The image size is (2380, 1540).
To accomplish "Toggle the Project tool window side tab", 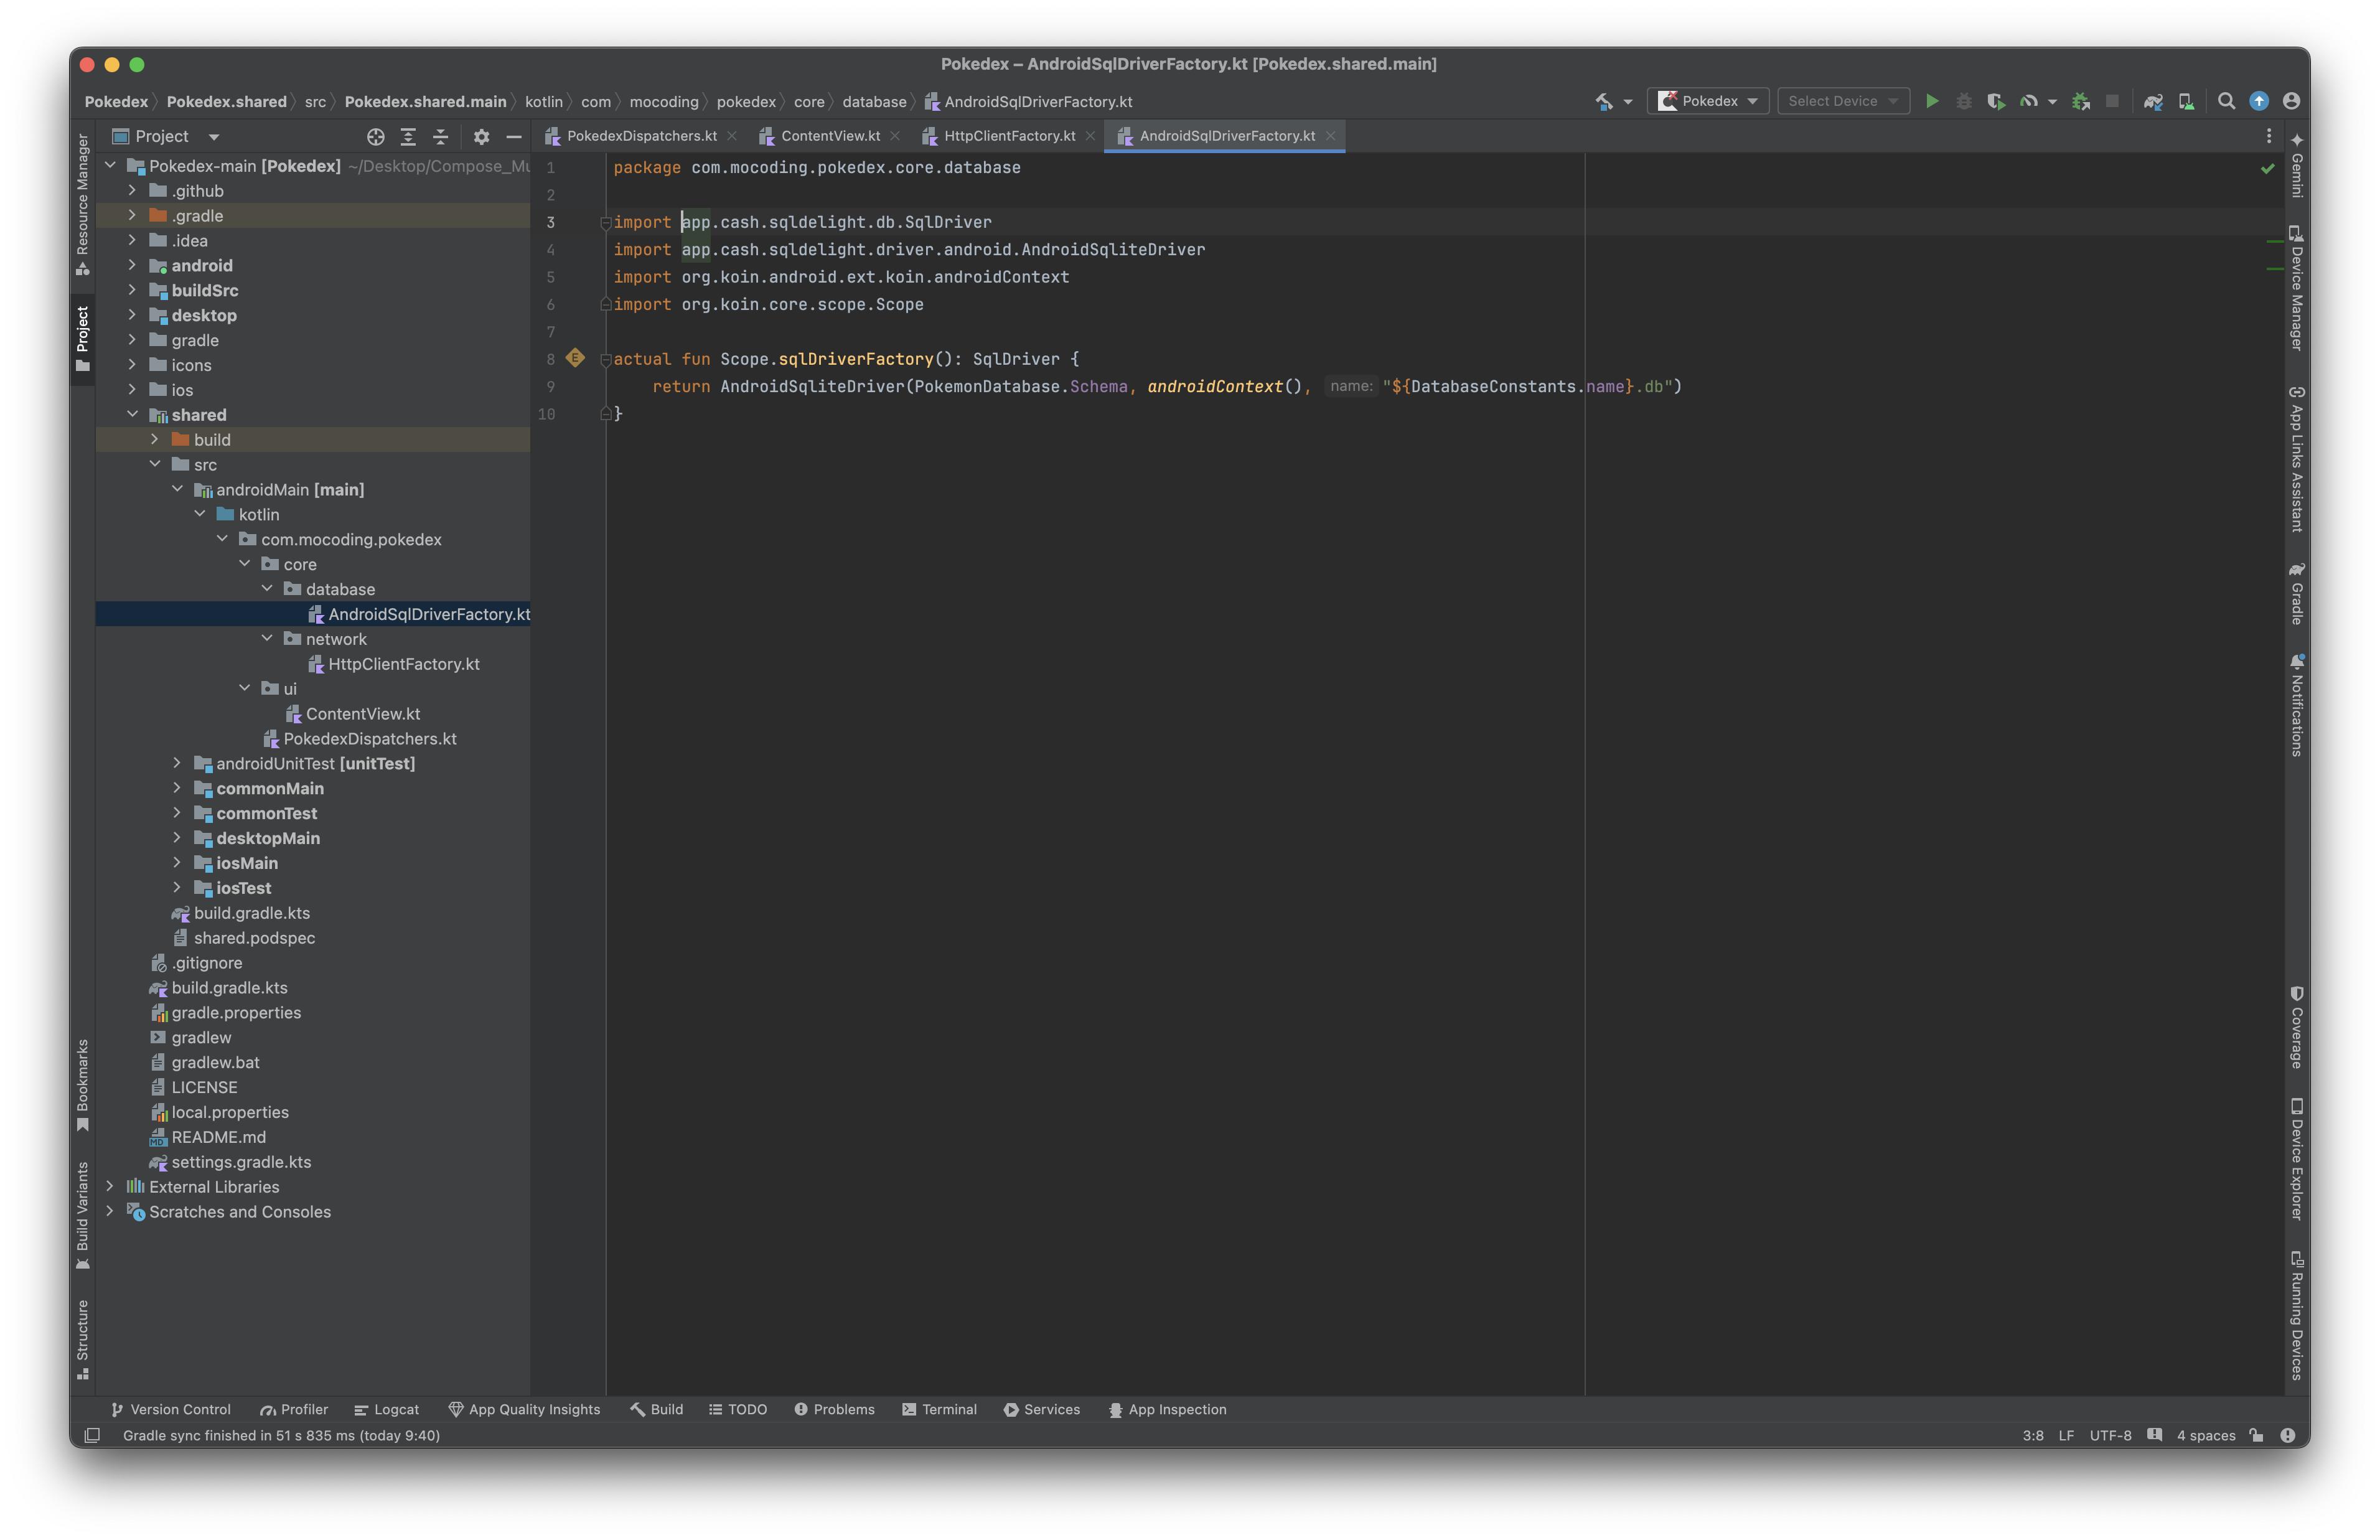I will pos(83,338).
